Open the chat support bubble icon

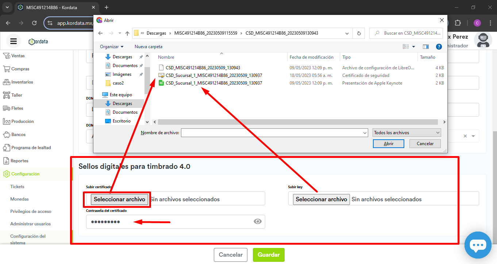coord(478,245)
